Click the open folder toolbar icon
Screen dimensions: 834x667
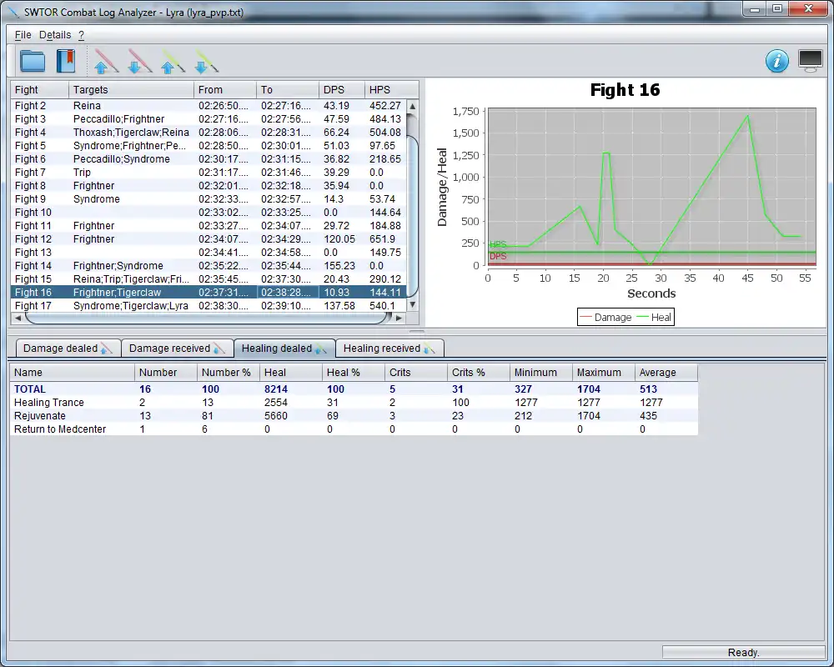pos(33,61)
